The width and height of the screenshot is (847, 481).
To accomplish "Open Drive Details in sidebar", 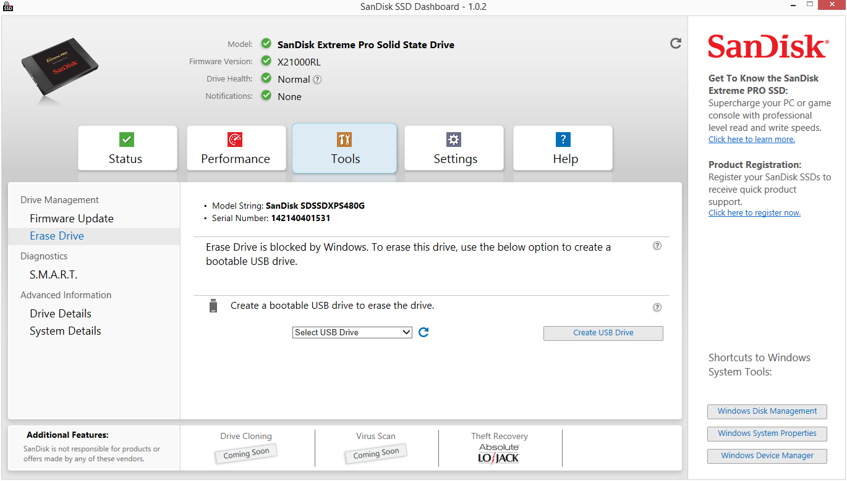I will (61, 314).
